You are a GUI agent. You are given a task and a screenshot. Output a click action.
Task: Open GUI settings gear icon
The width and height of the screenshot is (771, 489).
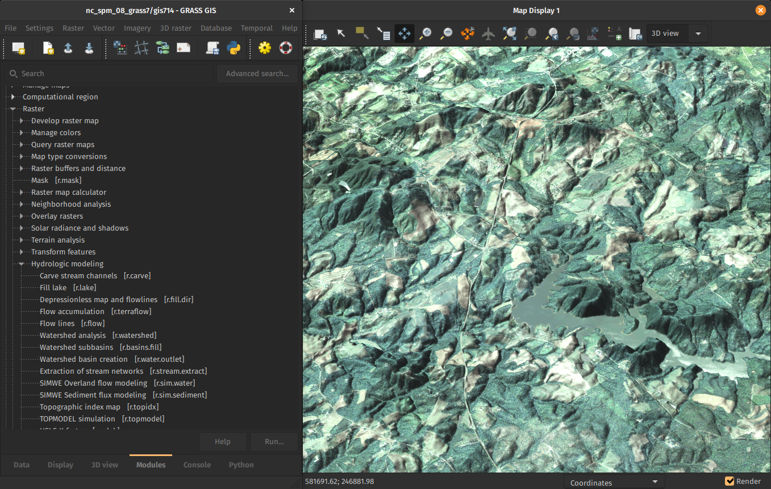265,48
